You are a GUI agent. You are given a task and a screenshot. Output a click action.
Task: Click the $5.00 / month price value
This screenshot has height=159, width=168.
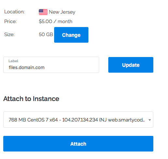tap(55, 22)
